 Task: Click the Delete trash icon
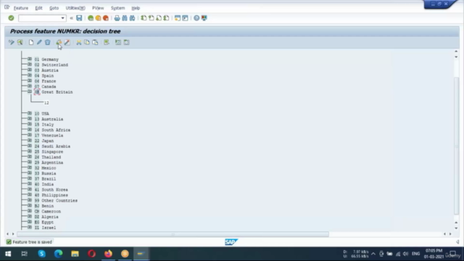coord(47,42)
